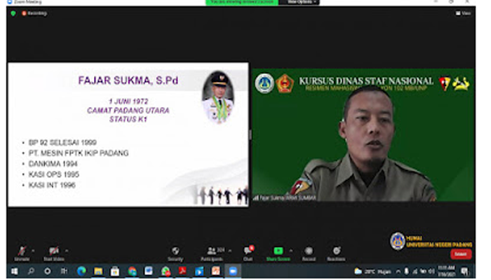This screenshot has height=280, width=491.
Task: Click the green encryption shield icon
Action: point(13,13)
